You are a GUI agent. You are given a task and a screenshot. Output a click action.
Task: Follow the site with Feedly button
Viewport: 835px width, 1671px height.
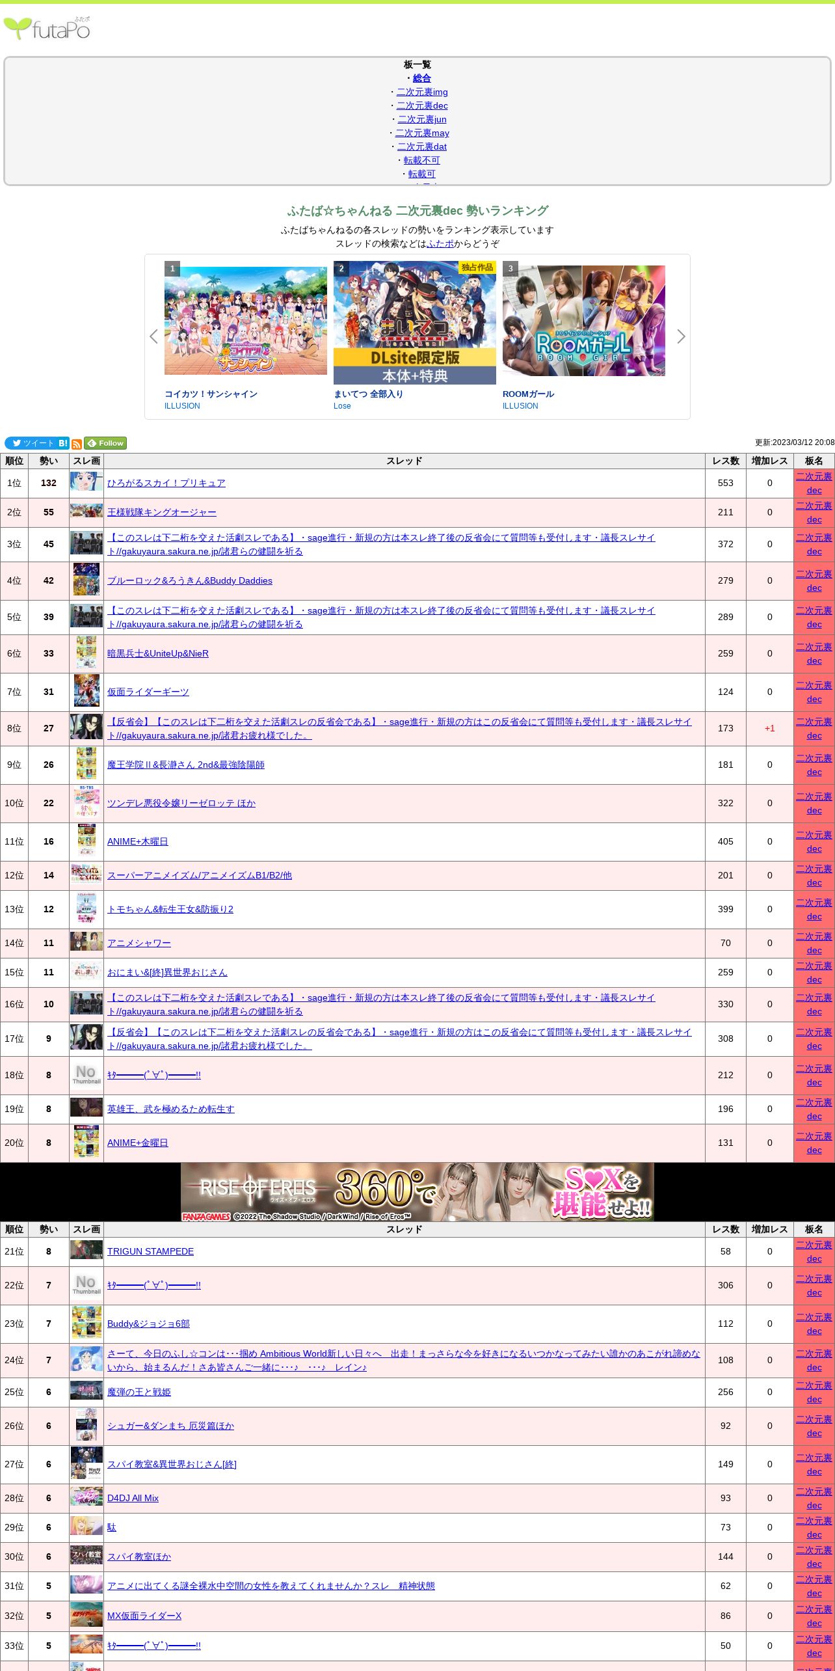(x=105, y=443)
